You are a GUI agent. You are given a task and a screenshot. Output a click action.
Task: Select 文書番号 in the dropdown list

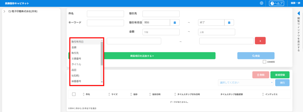(x=85, y=58)
